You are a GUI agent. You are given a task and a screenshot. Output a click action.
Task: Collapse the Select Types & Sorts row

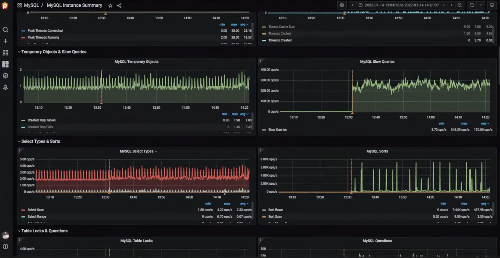click(39, 141)
